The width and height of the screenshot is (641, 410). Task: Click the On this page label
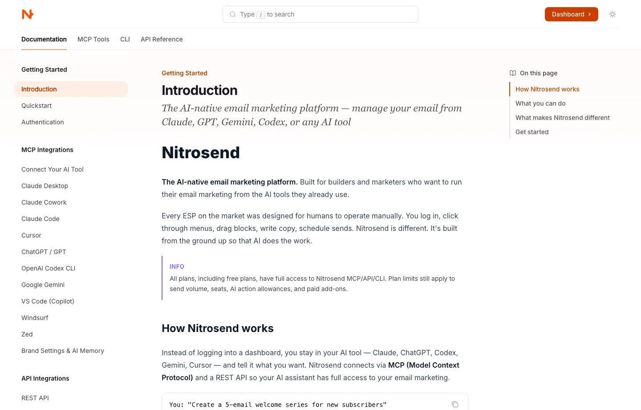539,73
